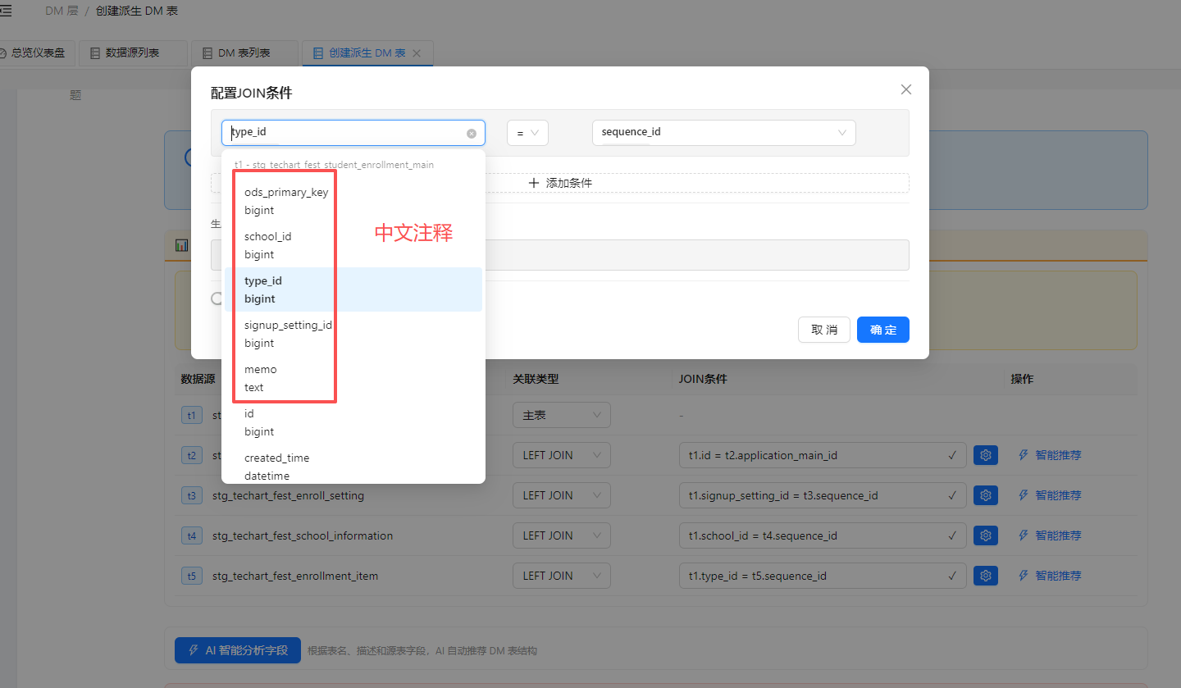
Task: Open settings gear for t3 JOIN condition
Action: [986, 495]
